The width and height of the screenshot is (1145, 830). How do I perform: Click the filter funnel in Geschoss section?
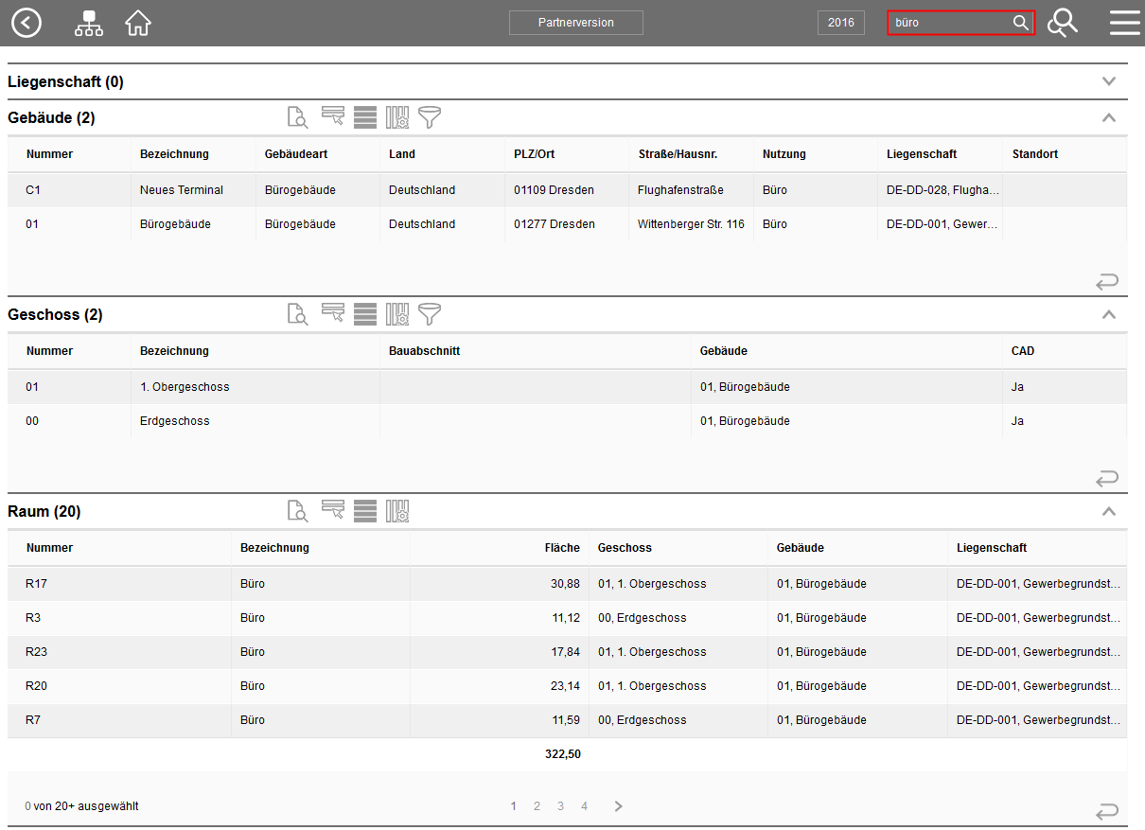pos(430,314)
